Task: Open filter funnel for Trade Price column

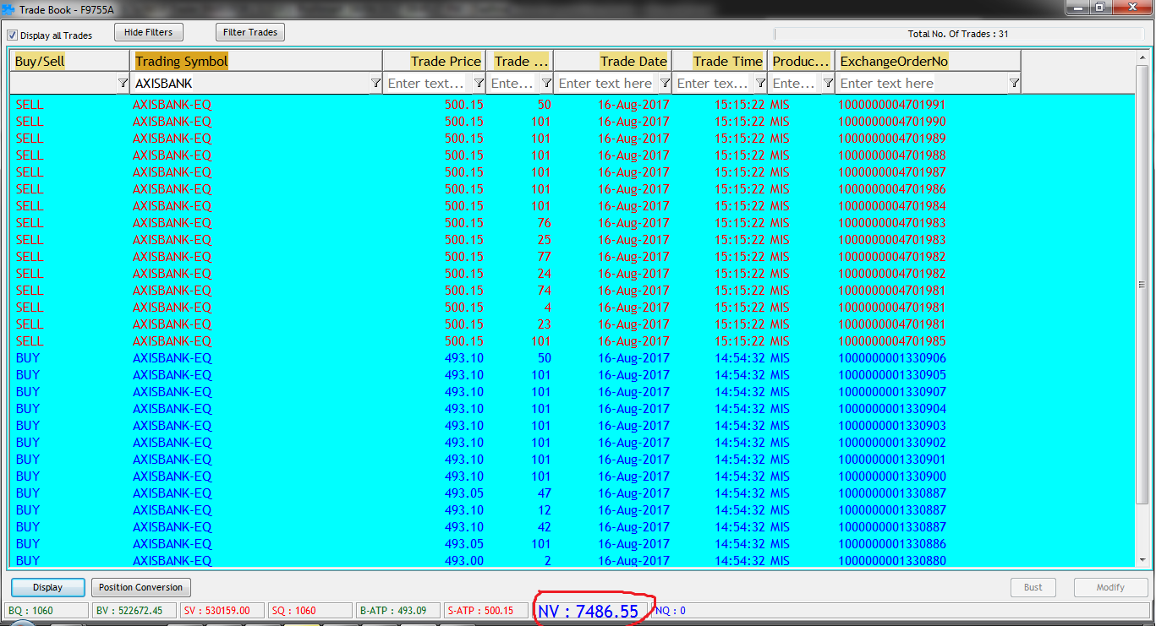Action: point(479,84)
